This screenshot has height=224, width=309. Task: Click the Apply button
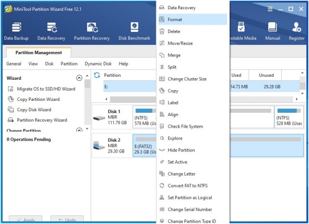pyautogui.click(x=25, y=219)
